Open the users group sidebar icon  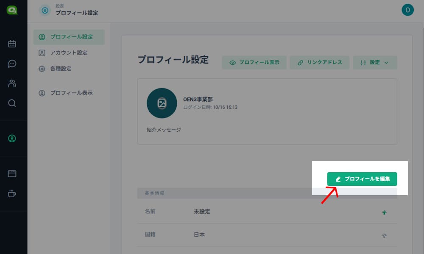click(x=12, y=83)
